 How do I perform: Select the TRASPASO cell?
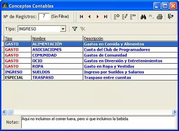[x=57, y=78]
